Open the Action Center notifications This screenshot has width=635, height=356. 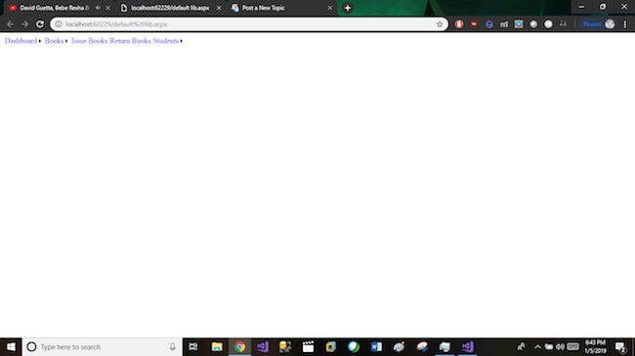(620, 347)
